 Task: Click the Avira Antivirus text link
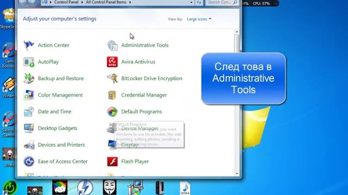coord(138,62)
